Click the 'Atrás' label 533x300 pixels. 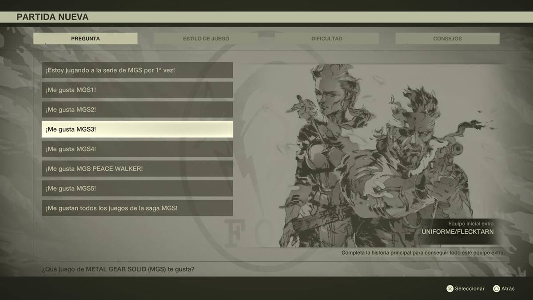click(508, 289)
